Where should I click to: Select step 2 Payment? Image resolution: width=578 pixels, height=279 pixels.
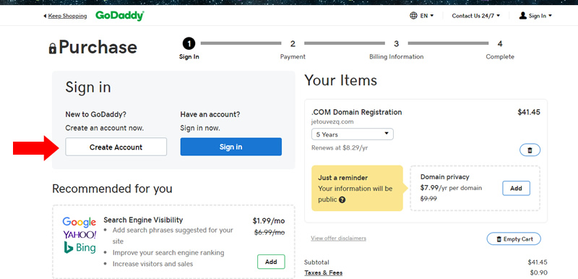[x=293, y=49]
